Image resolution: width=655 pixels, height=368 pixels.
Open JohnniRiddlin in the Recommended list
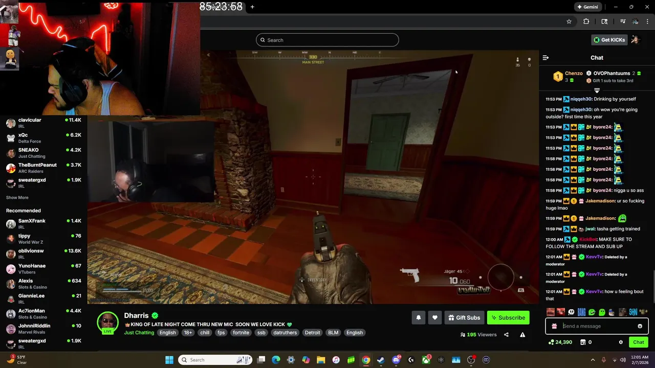43,329
